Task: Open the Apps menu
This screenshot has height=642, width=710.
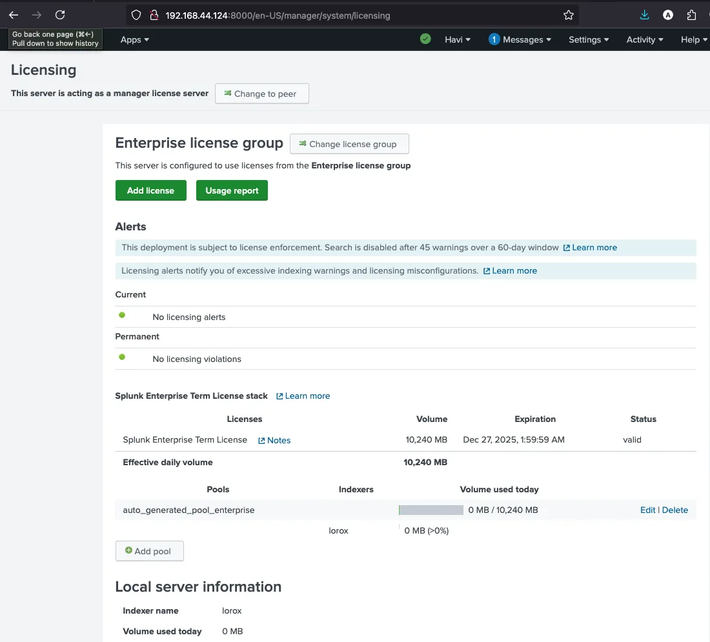Action: click(134, 39)
